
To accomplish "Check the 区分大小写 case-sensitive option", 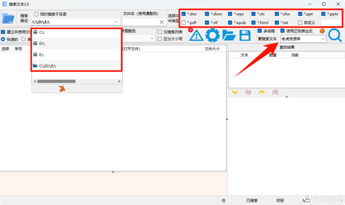I will [x=160, y=39].
